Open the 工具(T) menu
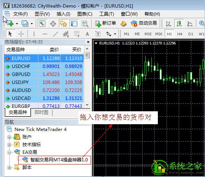The image size is (205, 177). click(x=106, y=14)
